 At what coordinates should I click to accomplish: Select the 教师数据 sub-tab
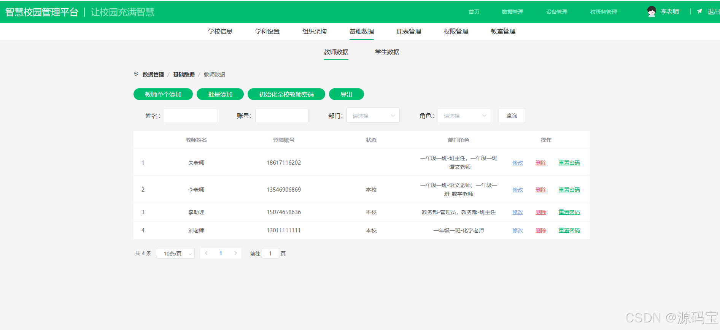pos(336,52)
